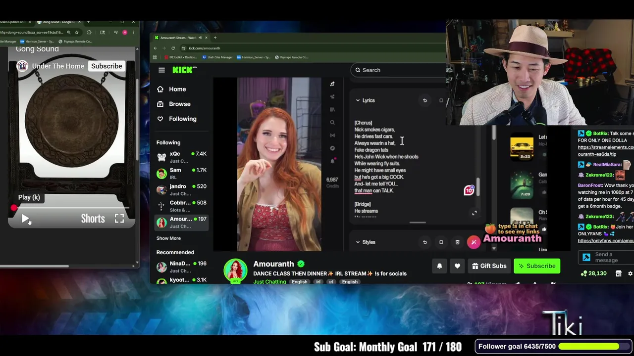
Task: Open NinaD... recommended channel
Action: [181, 267]
